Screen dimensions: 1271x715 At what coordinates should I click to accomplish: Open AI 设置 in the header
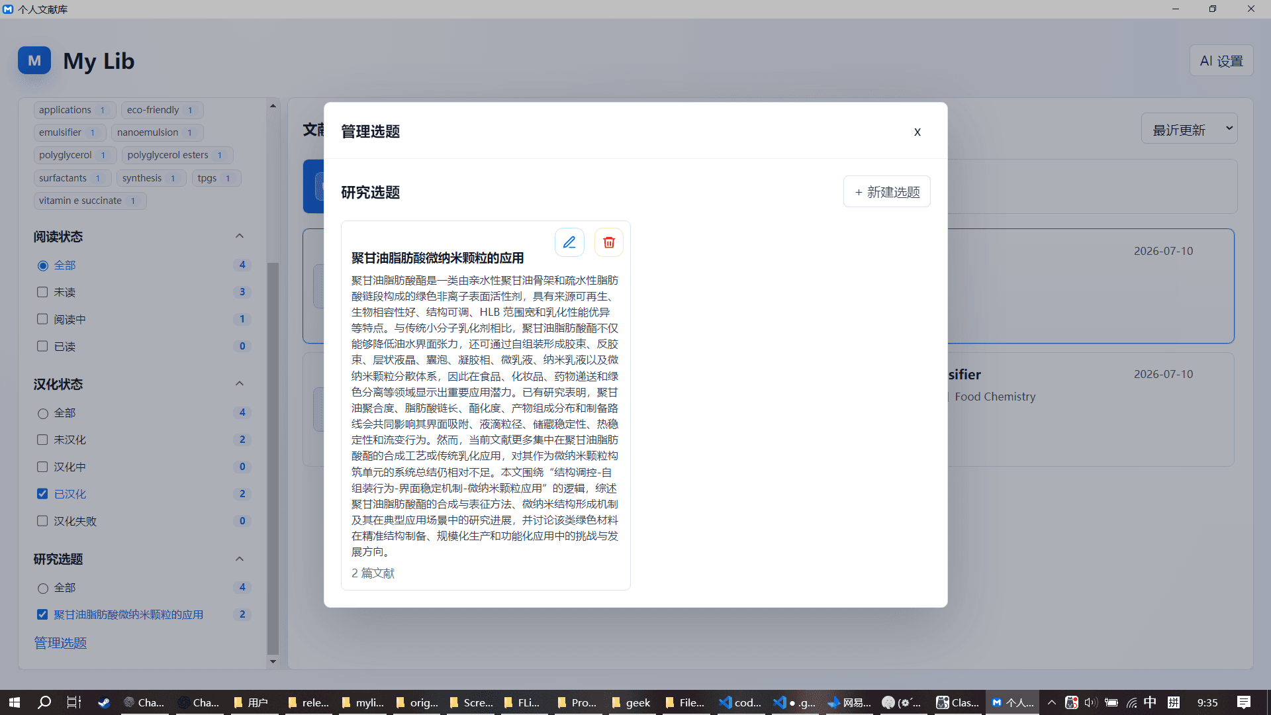tap(1221, 61)
